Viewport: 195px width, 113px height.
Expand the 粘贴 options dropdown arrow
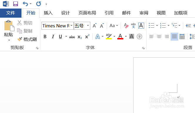click(9, 40)
